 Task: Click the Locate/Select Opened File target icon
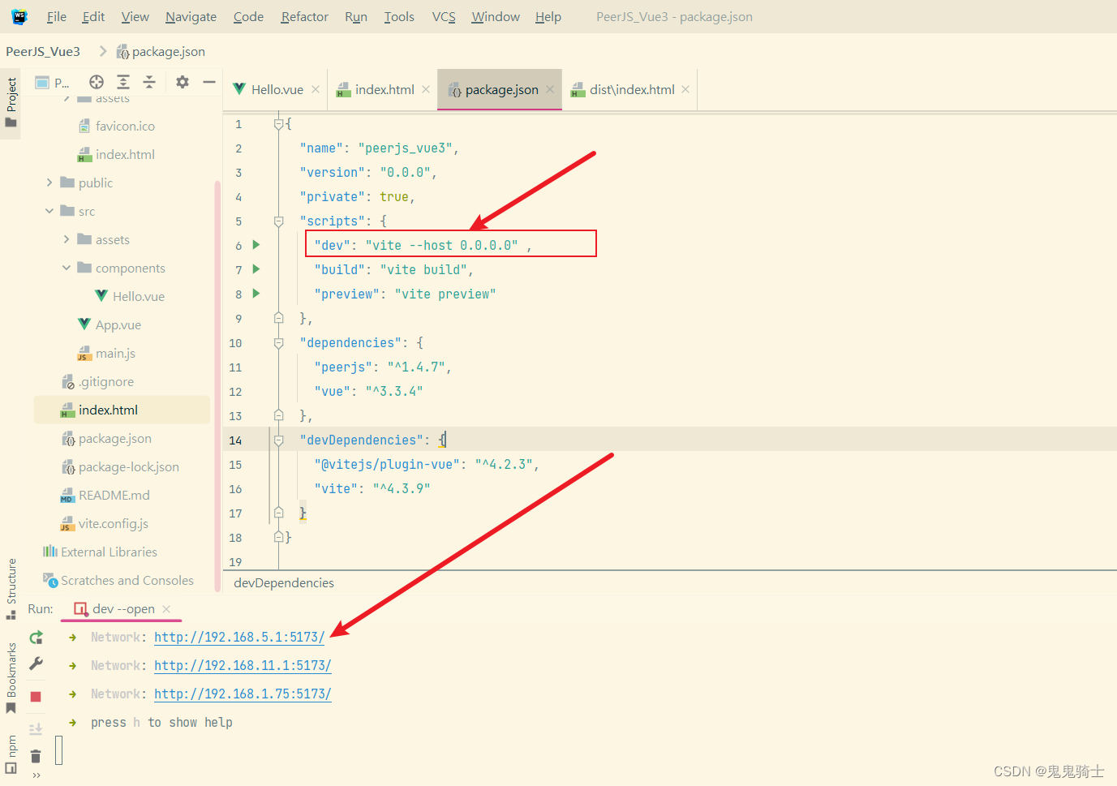[97, 82]
